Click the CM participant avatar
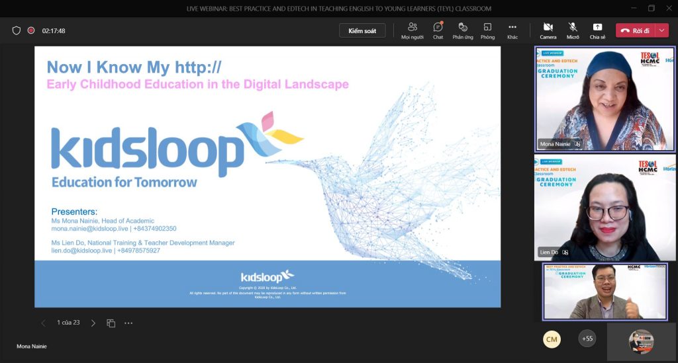 tap(552, 339)
